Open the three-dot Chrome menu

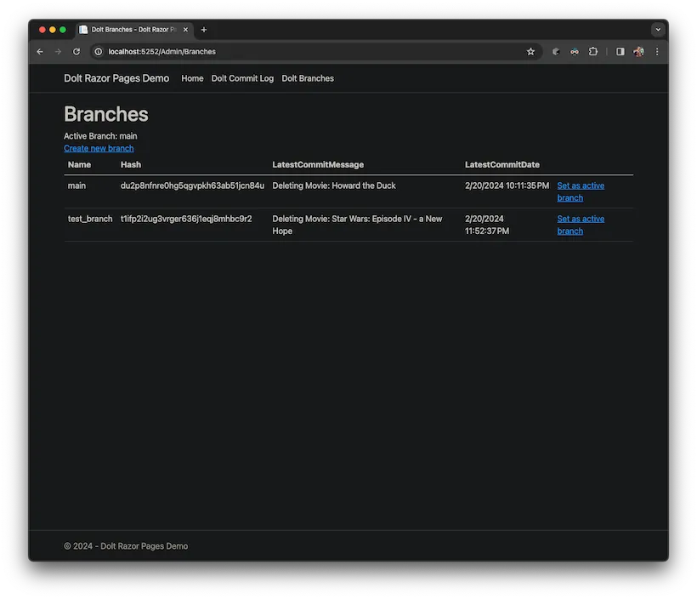point(656,51)
